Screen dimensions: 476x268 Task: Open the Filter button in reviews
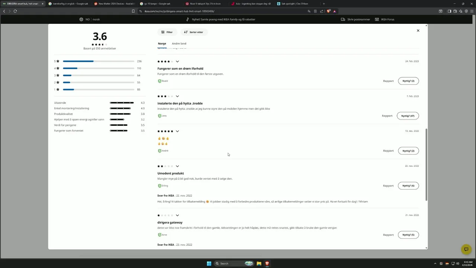(x=167, y=32)
